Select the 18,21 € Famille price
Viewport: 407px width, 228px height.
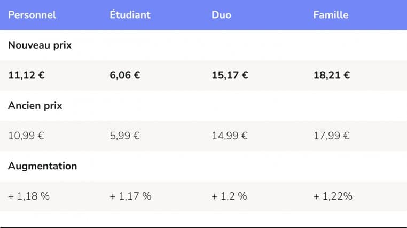pyautogui.click(x=332, y=75)
